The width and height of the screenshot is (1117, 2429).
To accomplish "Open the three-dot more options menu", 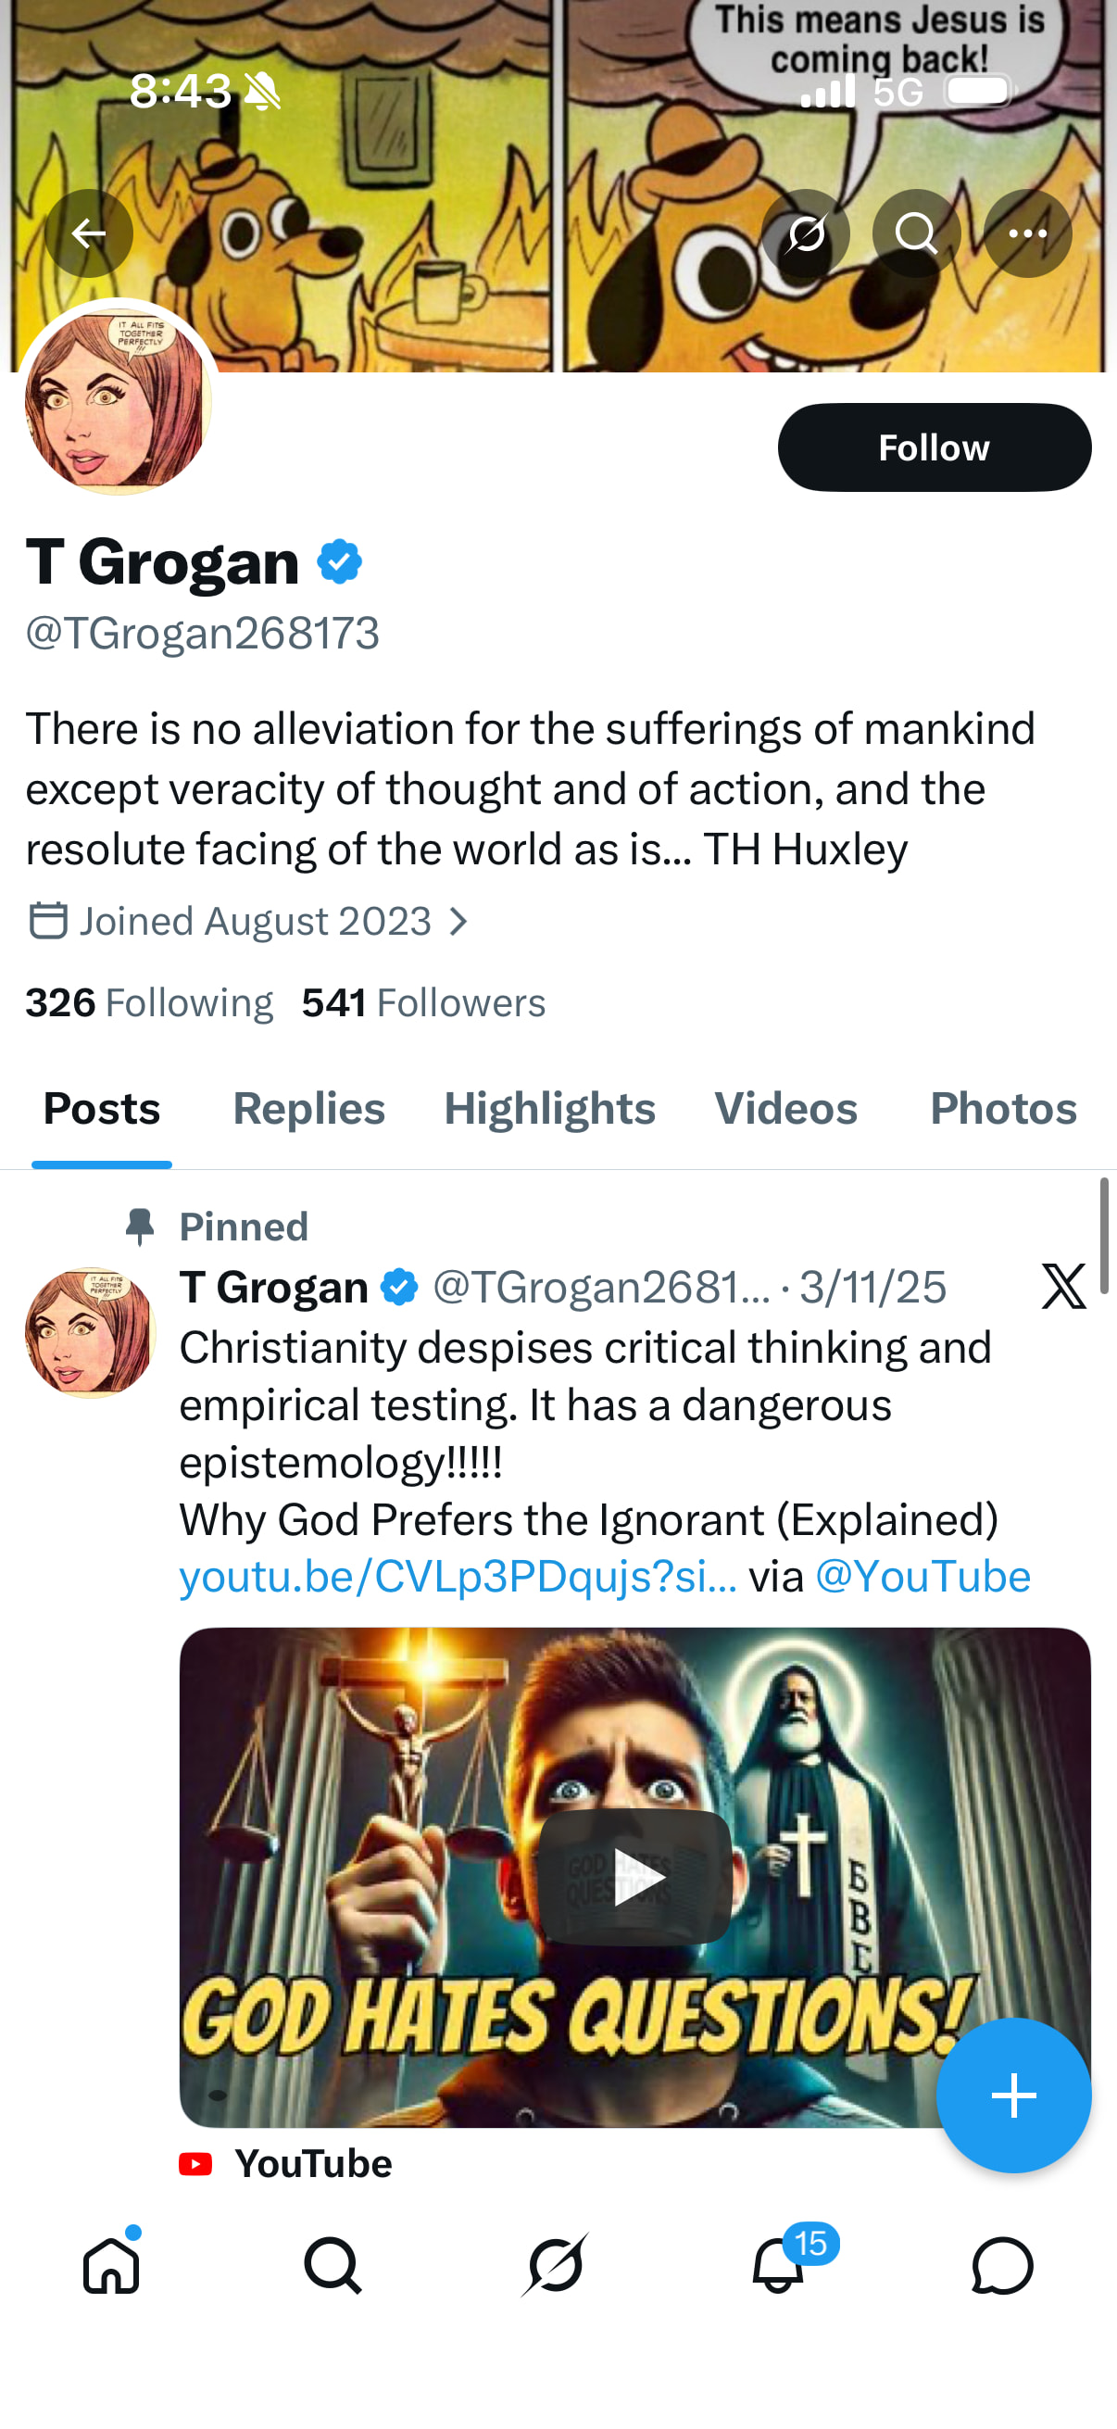I will pyautogui.click(x=1027, y=233).
